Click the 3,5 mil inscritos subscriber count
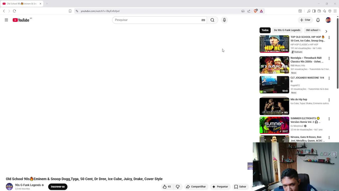The height and width of the screenshot is (191, 339). coord(23,189)
